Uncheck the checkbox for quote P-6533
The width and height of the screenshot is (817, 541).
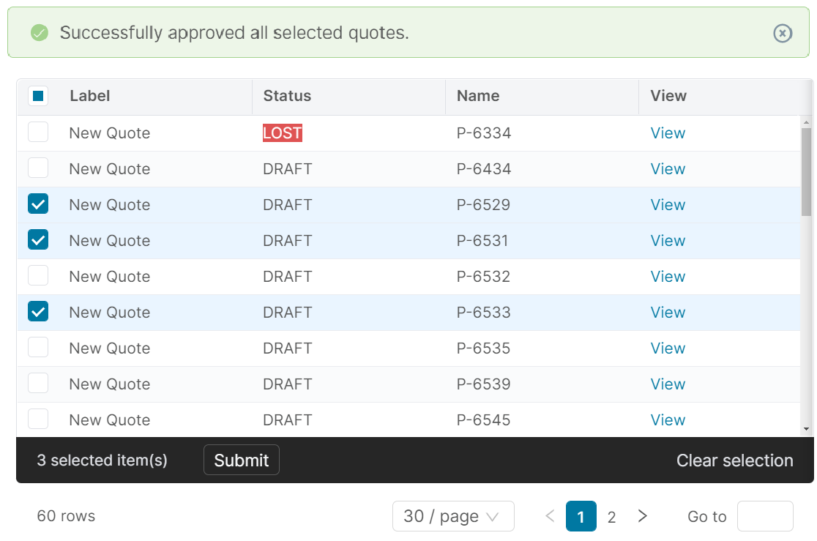point(38,311)
